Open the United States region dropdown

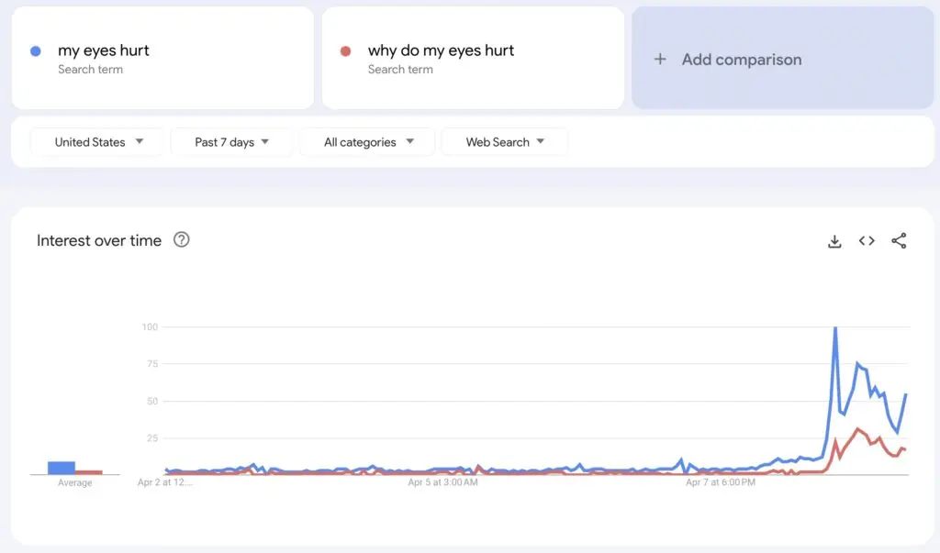pos(97,142)
